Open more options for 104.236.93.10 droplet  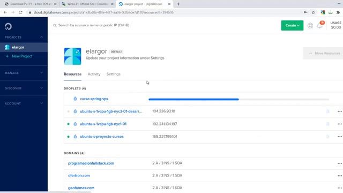click(339, 112)
